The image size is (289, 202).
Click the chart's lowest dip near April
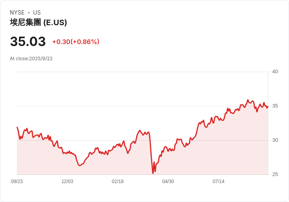click(153, 173)
